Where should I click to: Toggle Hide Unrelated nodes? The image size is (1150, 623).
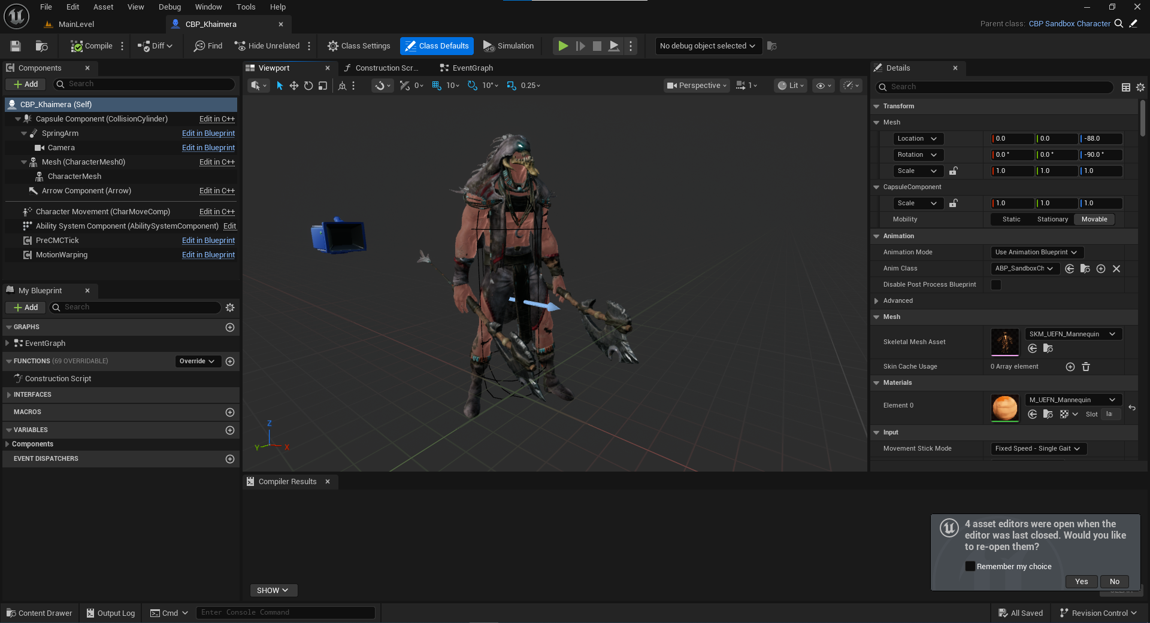[x=267, y=46]
